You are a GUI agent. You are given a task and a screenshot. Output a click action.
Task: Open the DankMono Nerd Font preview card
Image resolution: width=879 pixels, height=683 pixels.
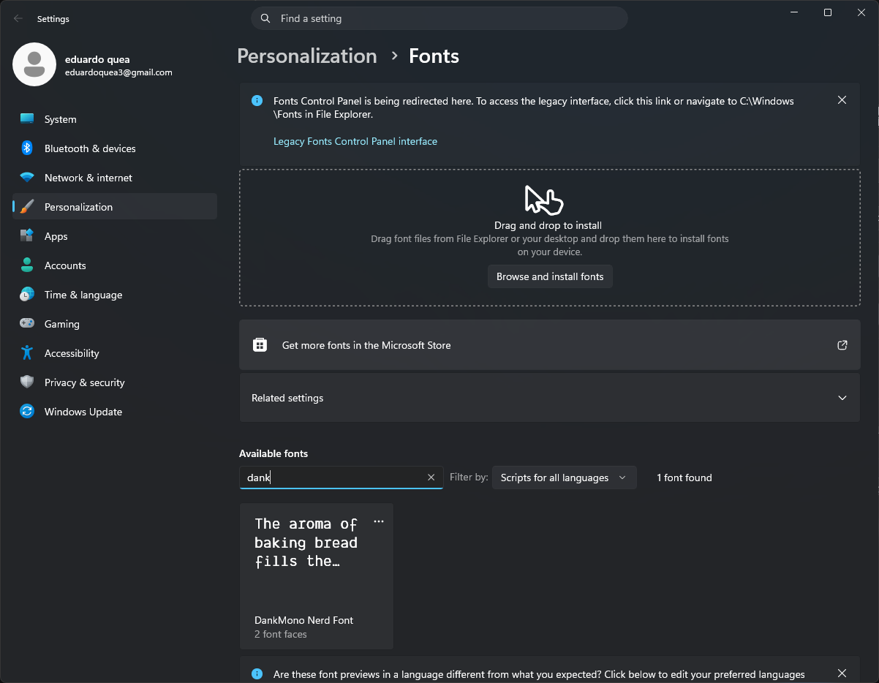(x=317, y=576)
